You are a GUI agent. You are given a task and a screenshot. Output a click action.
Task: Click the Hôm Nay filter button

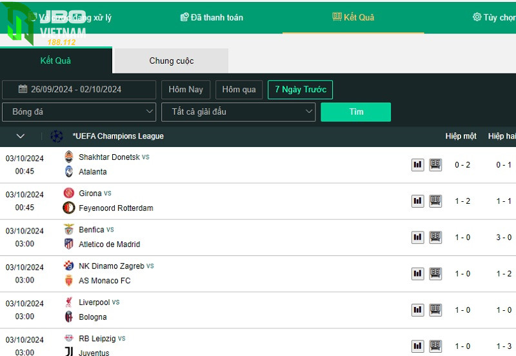point(186,90)
